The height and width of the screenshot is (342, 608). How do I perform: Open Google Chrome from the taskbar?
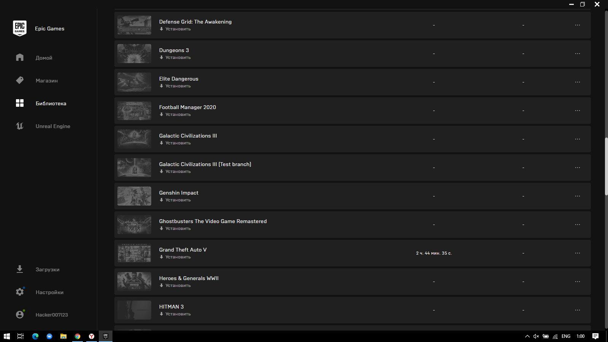point(78,336)
